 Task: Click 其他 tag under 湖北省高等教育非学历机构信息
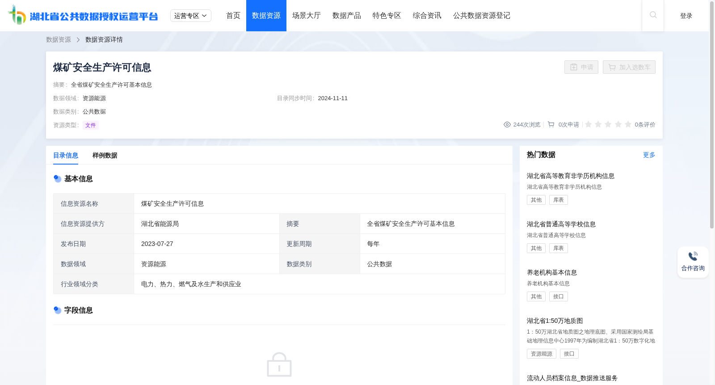click(536, 200)
